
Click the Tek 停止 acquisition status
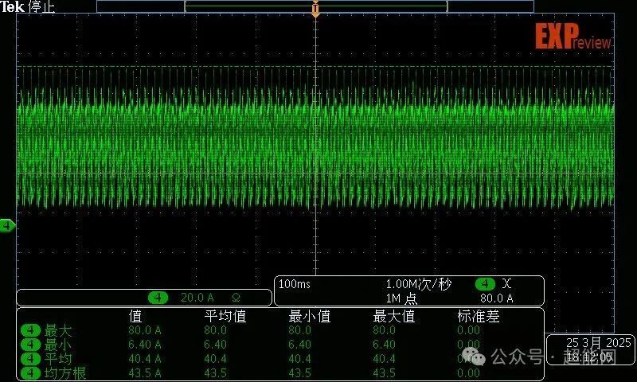click(24, 6)
